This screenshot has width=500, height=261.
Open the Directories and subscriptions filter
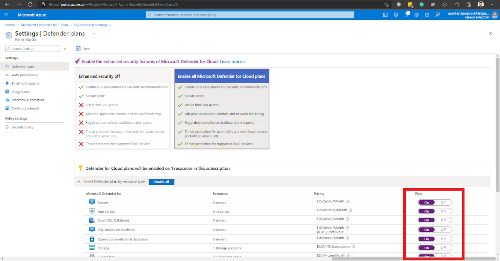[x=396, y=15]
